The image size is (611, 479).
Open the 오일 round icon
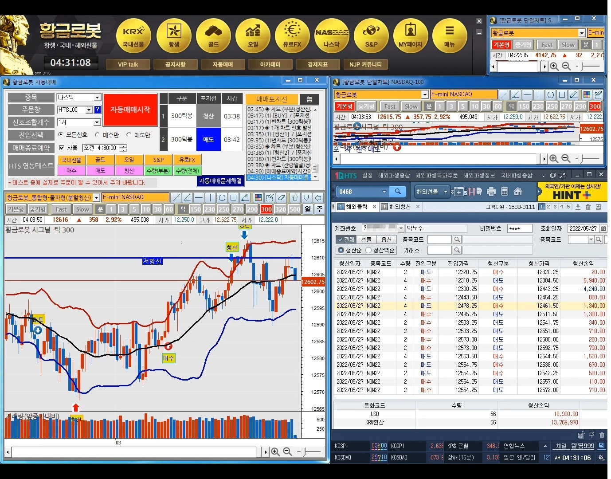(x=253, y=36)
